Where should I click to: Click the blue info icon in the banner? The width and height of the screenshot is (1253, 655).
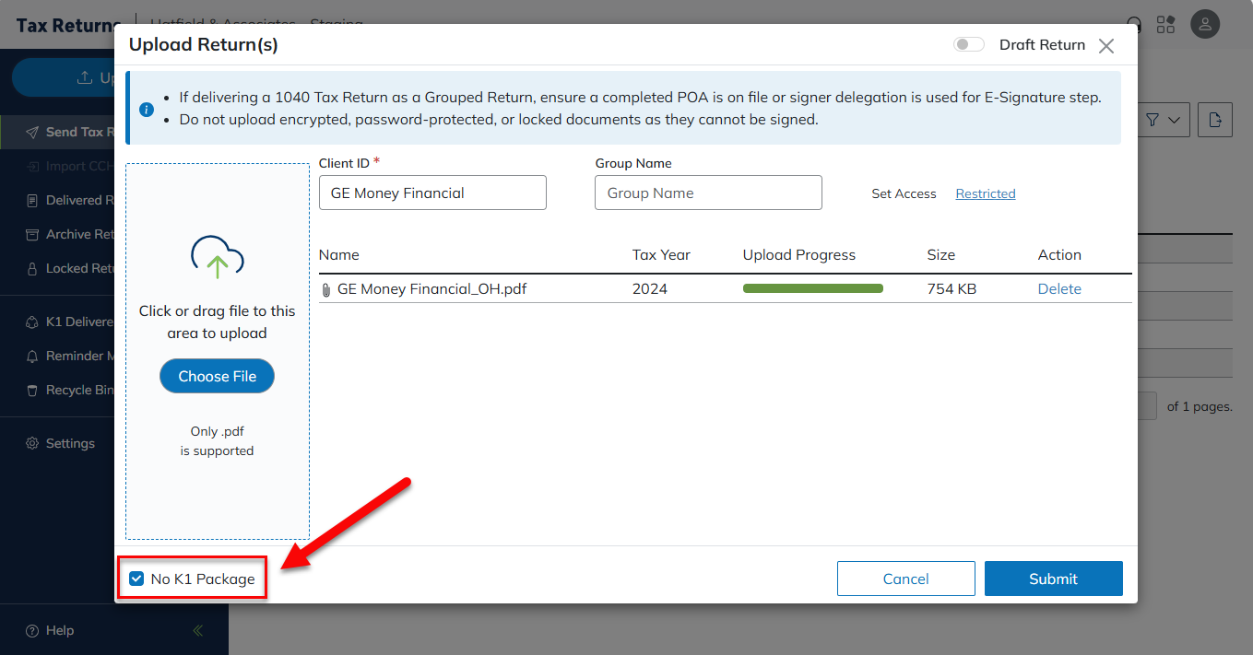(147, 110)
